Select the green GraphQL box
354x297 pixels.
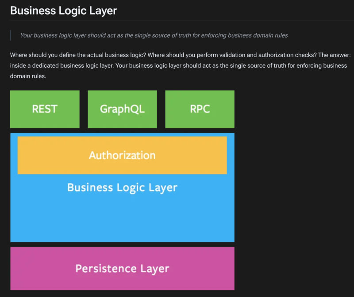point(122,109)
